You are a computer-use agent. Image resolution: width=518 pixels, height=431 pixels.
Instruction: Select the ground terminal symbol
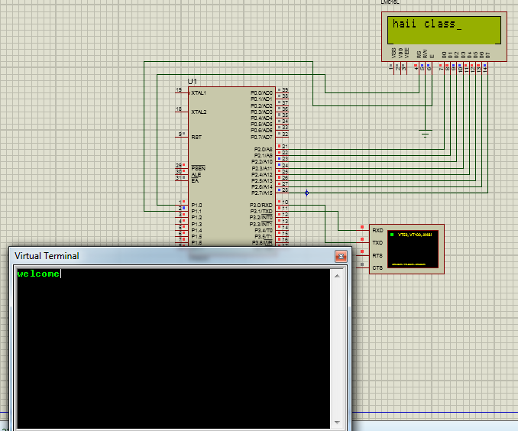(425, 133)
